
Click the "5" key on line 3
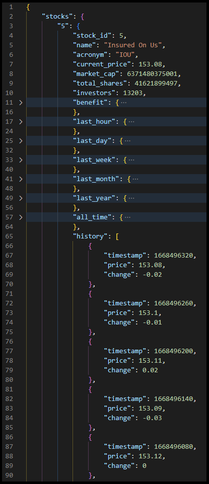coord(63,26)
